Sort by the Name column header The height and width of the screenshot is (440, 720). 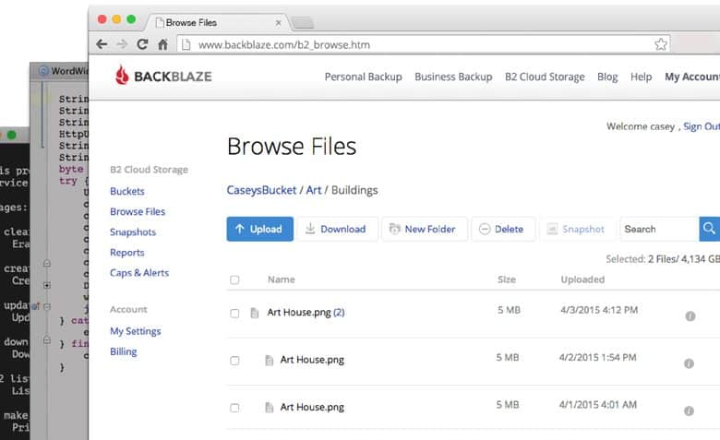coord(281,279)
